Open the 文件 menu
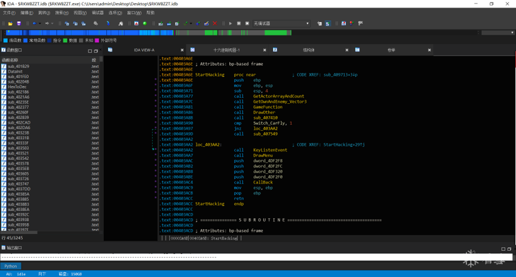The image size is (516, 277). tap(9, 13)
